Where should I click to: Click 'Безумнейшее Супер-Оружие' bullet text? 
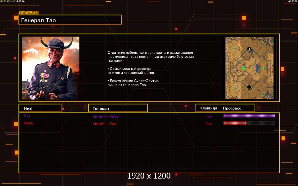click(x=133, y=83)
